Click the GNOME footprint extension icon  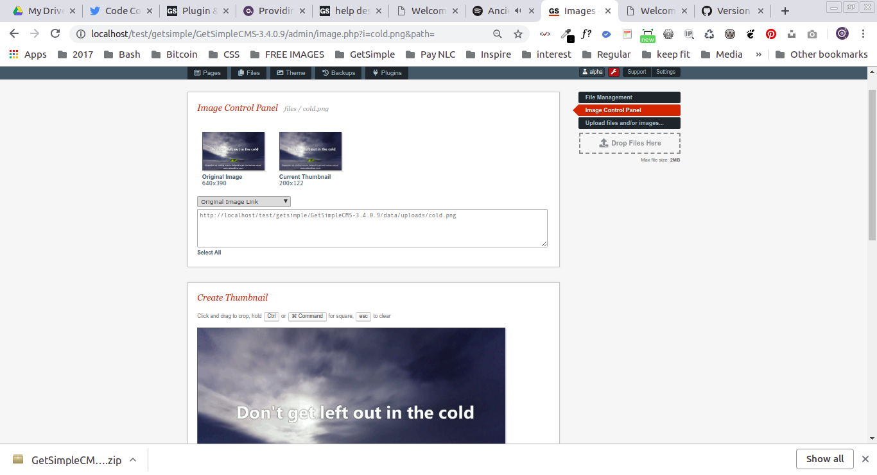(751, 33)
